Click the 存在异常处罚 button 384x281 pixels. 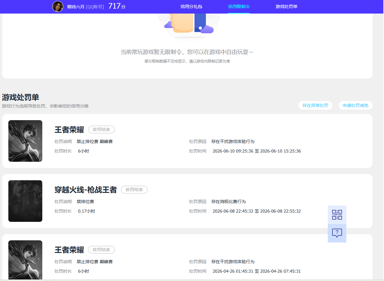[x=315, y=105]
